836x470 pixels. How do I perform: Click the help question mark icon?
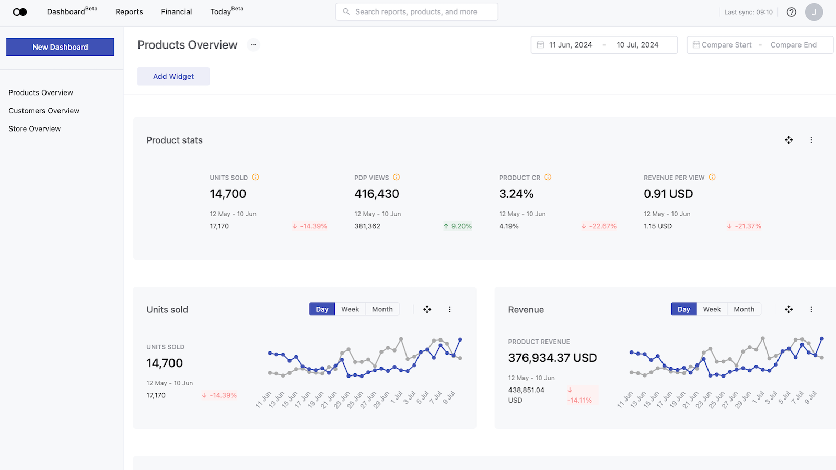click(791, 12)
